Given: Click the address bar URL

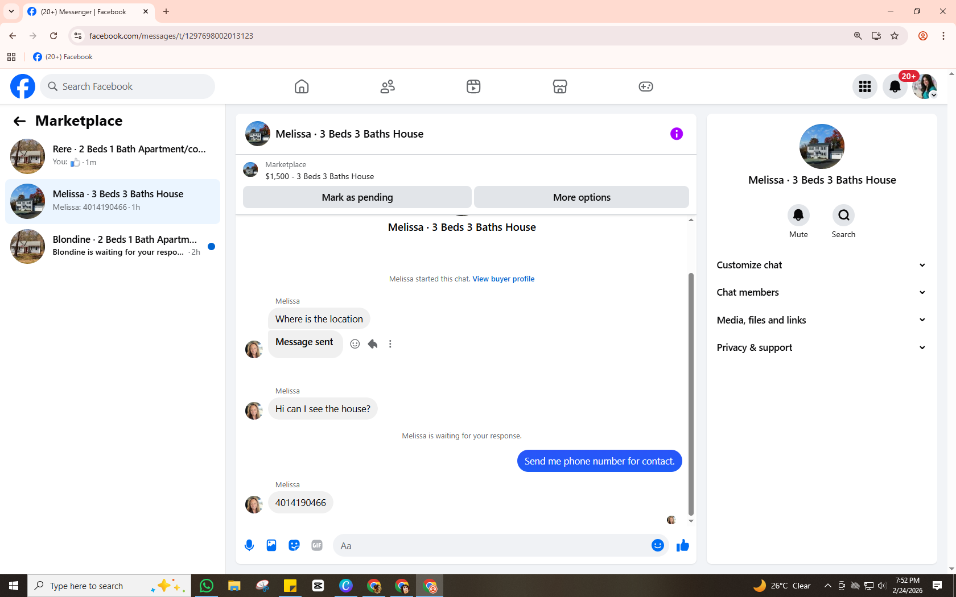Looking at the screenshot, I should click(x=171, y=36).
